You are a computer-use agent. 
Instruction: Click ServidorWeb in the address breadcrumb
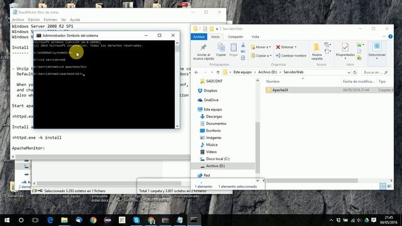point(293,72)
